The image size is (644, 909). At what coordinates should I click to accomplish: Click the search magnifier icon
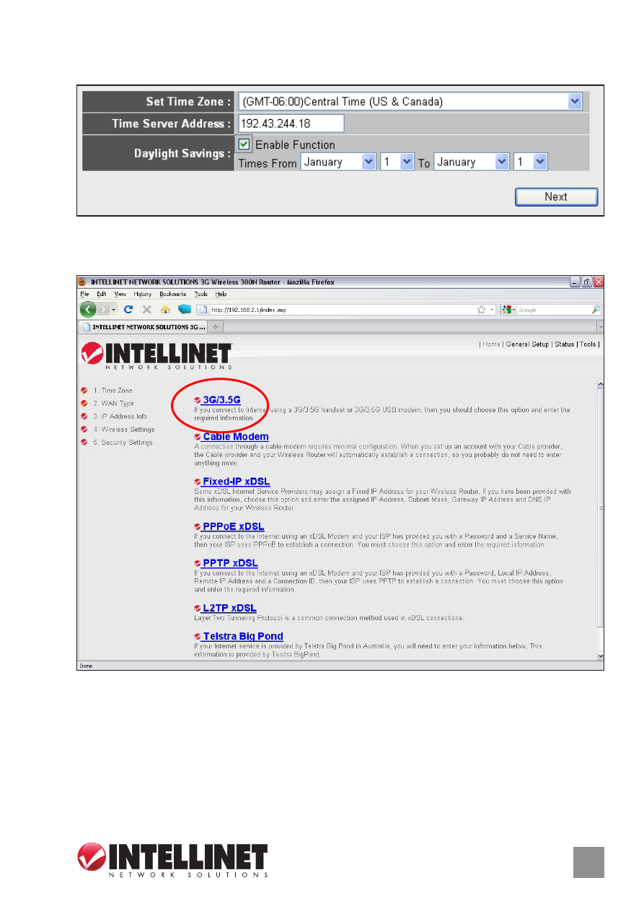[596, 309]
